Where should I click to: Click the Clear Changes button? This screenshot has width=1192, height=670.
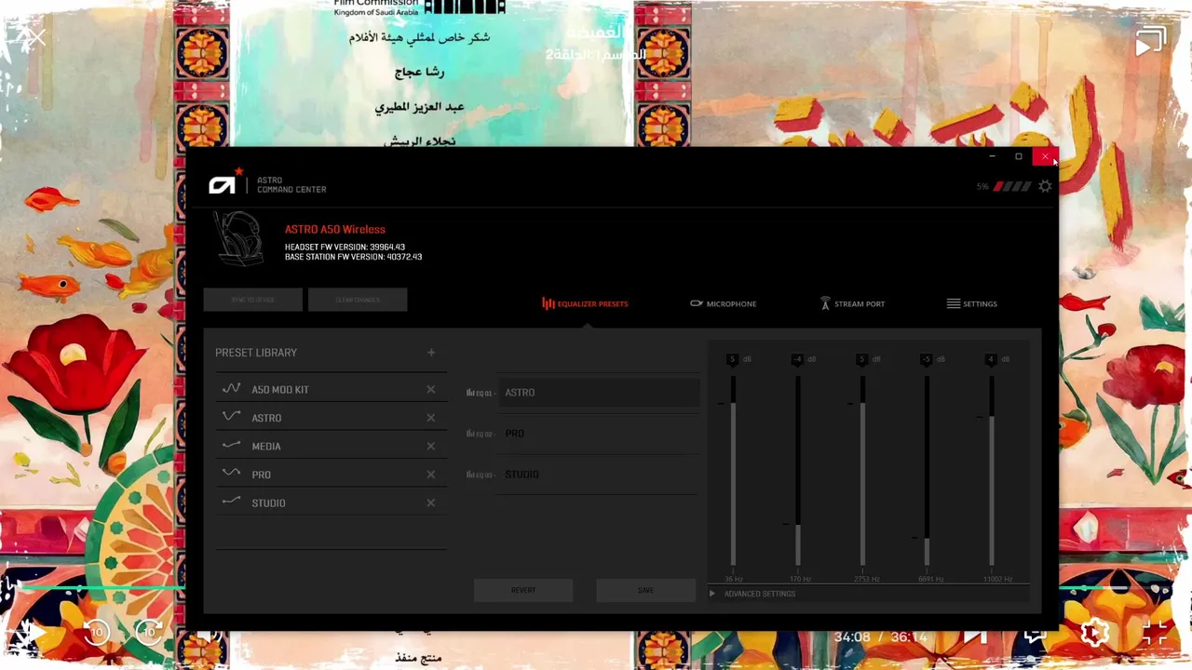[x=358, y=300]
